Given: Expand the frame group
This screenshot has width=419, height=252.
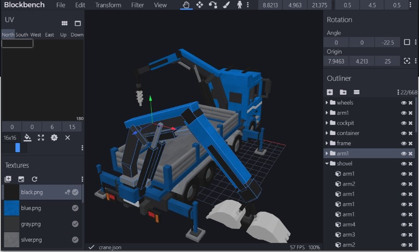Looking at the screenshot, I should (x=328, y=143).
